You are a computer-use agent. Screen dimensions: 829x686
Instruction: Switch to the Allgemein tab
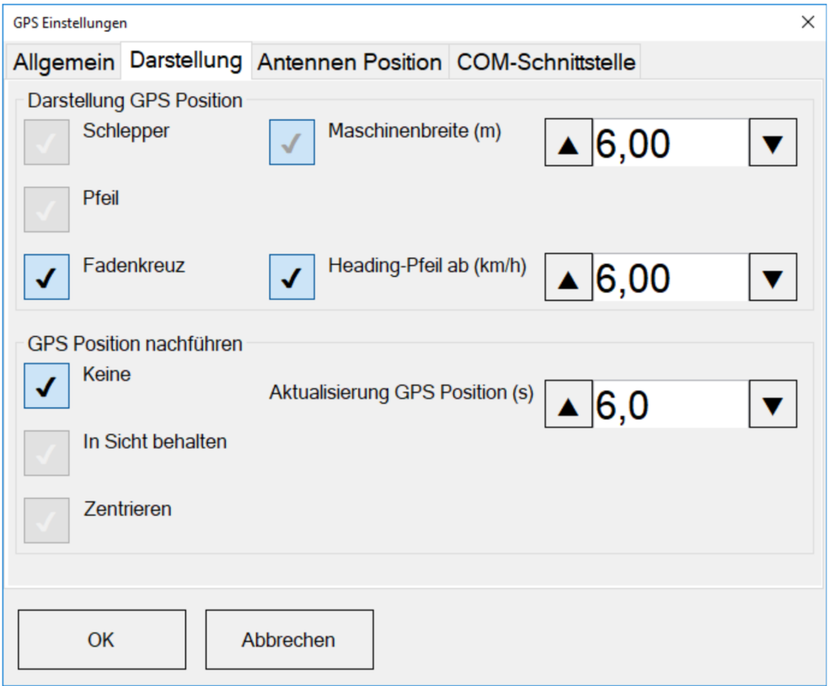pos(63,62)
